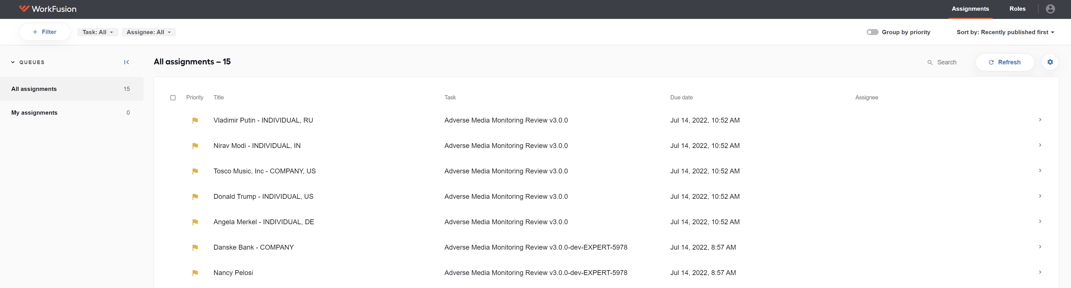1071x288 pixels.
Task: Expand Vladimir Putin row chevron
Action: pos(1040,120)
